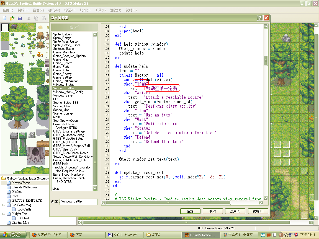Click the folder icon for GubiD's Tactical Battle System
This screenshot has height=239, width=319.
3,178
